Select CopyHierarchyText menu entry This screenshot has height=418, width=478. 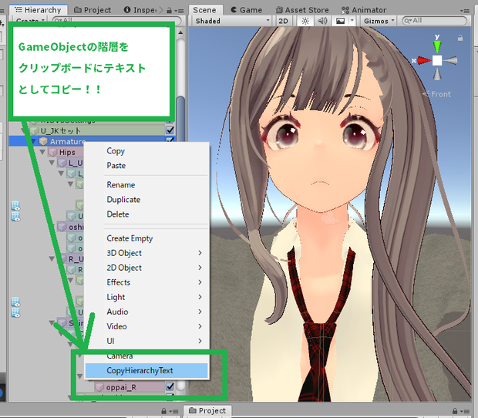(x=146, y=370)
